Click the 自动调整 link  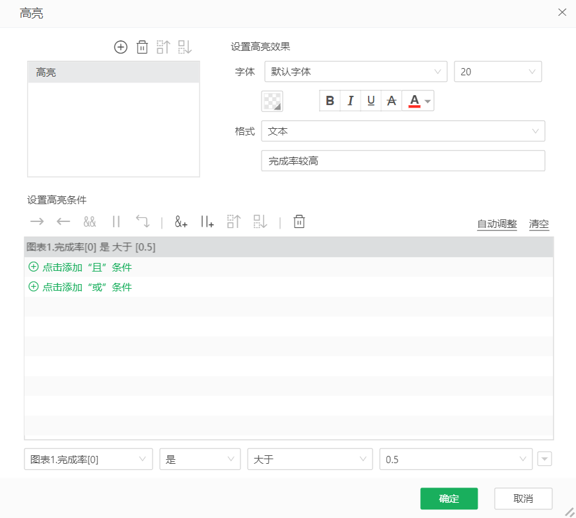(497, 224)
